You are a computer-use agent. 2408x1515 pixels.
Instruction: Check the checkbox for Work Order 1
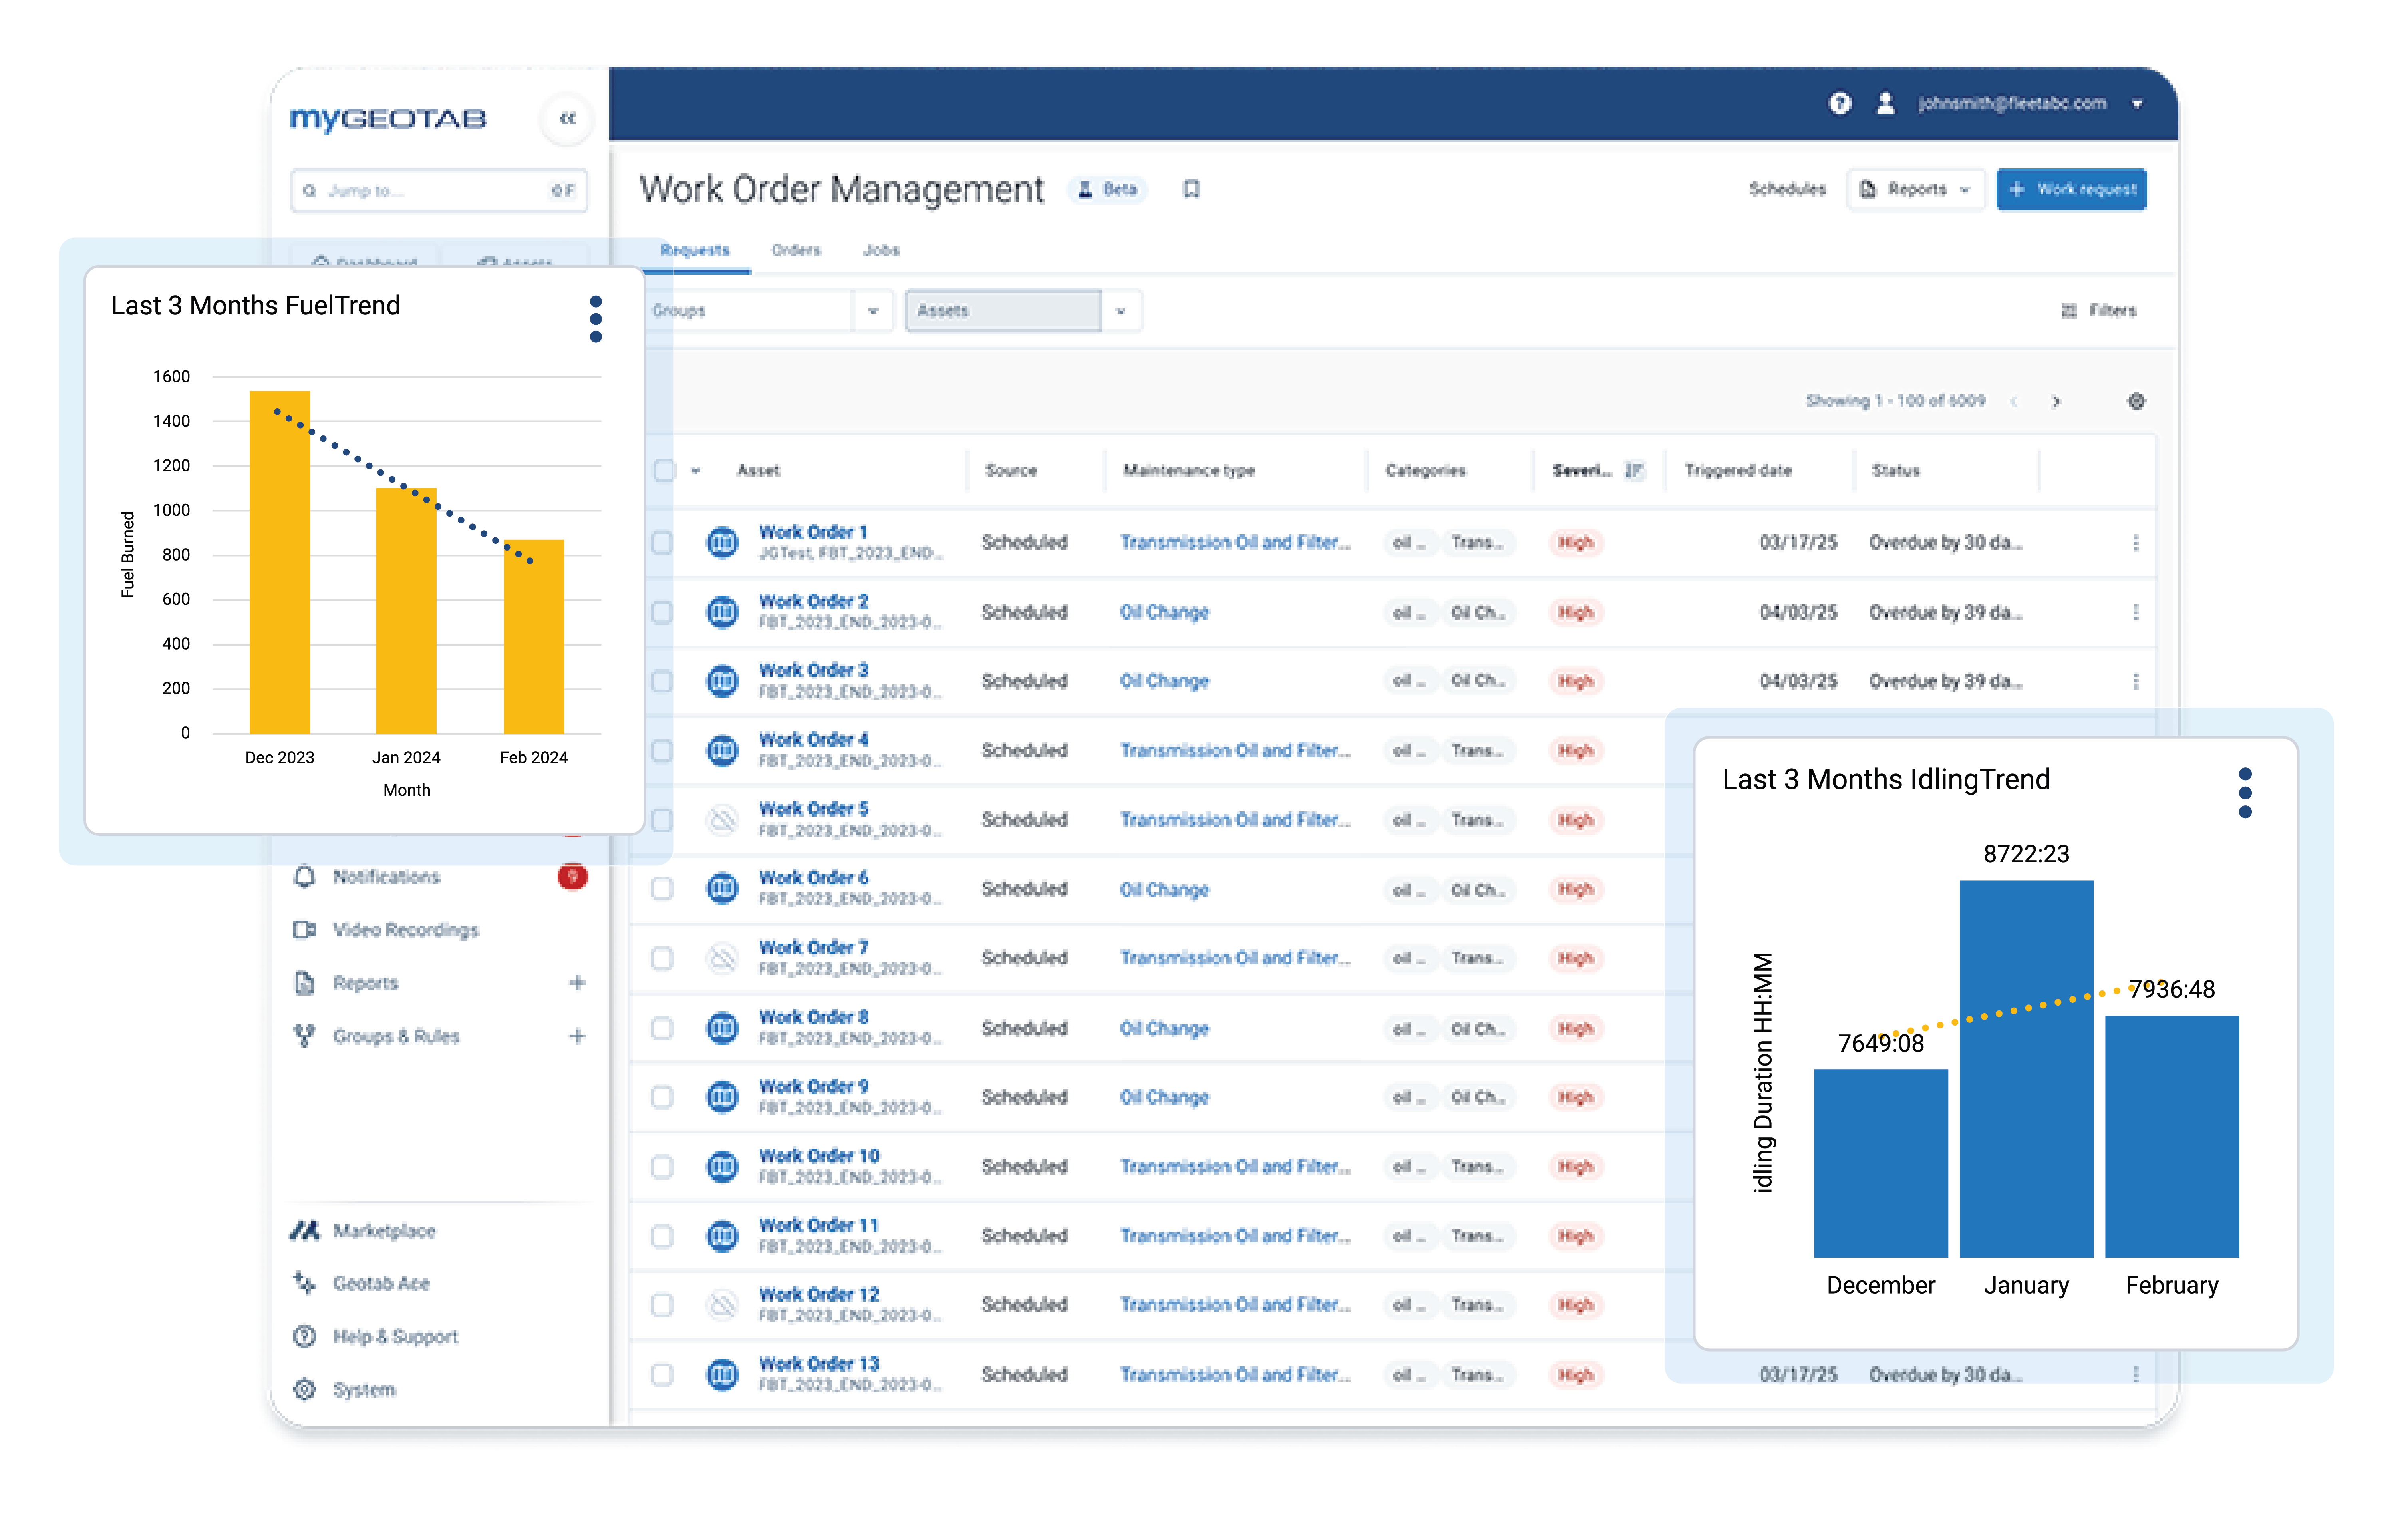click(x=661, y=542)
